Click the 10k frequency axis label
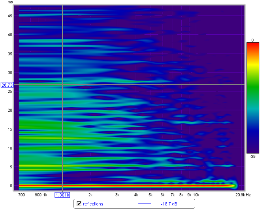 [x=196, y=195]
